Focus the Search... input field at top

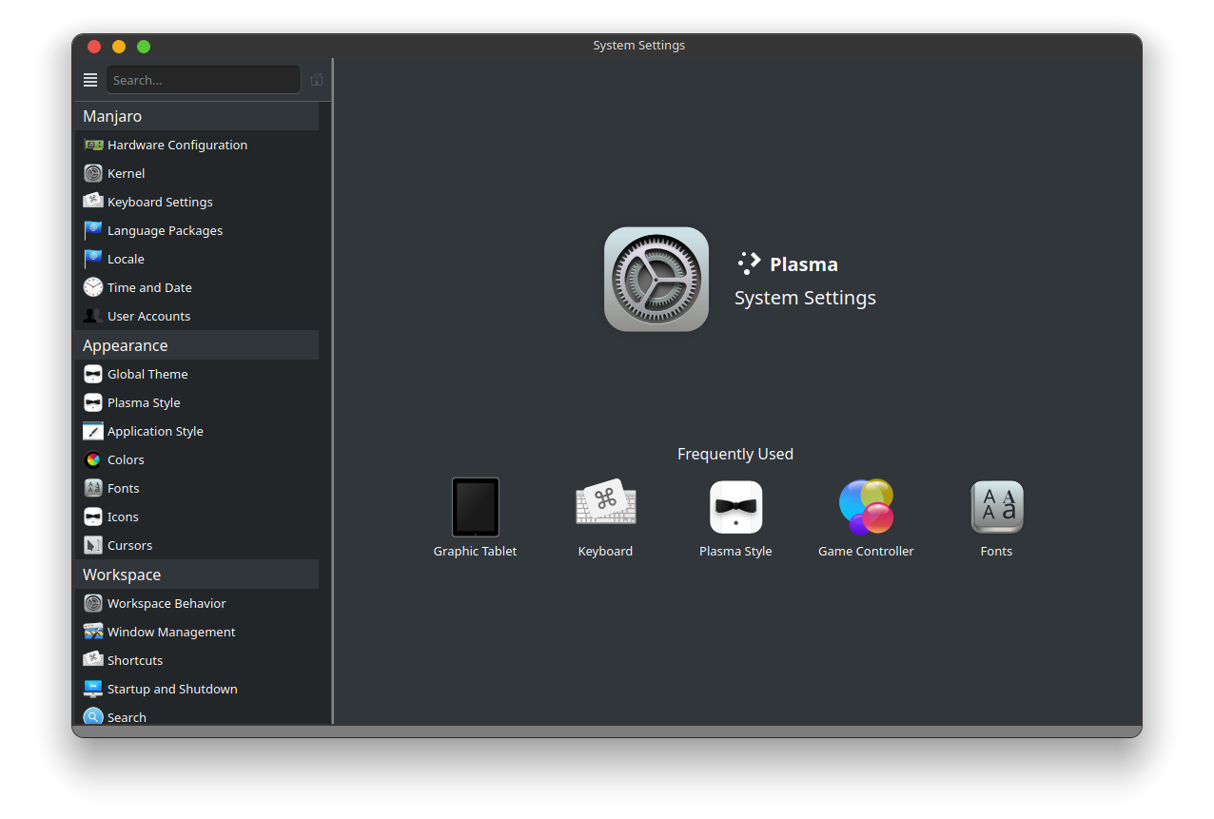204,80
